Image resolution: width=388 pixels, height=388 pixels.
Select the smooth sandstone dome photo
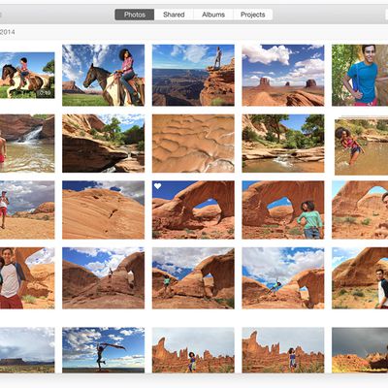(104, 210)
